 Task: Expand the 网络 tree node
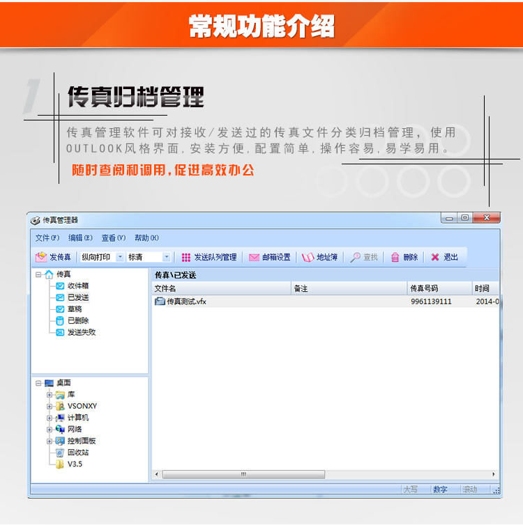[50, 430]
